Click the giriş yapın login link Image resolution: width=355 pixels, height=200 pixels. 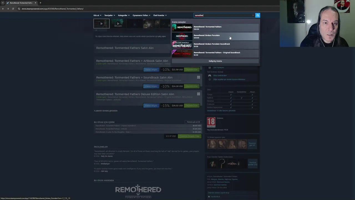162,36
